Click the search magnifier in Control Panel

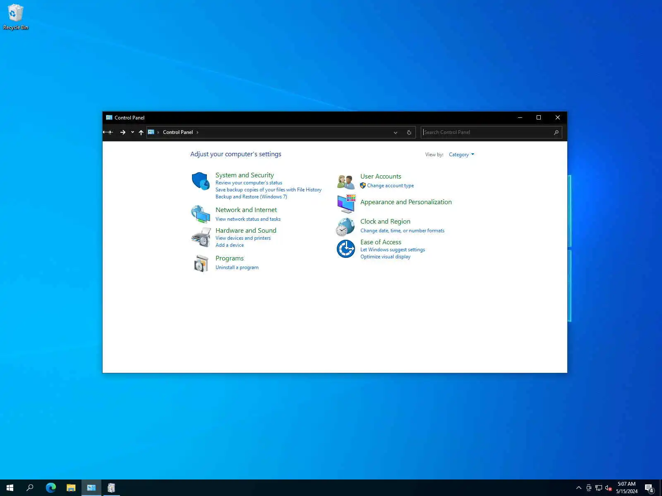pos(556,132)
